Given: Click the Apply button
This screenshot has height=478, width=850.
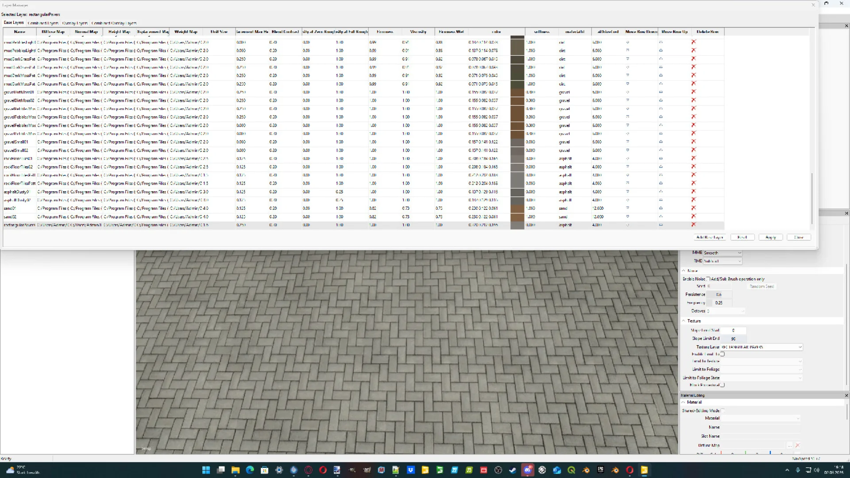Looking at the screenshot, I should click(x=770, y=237).
